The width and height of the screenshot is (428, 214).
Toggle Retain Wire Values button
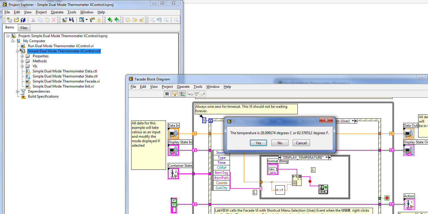click(x=182, y=94)
